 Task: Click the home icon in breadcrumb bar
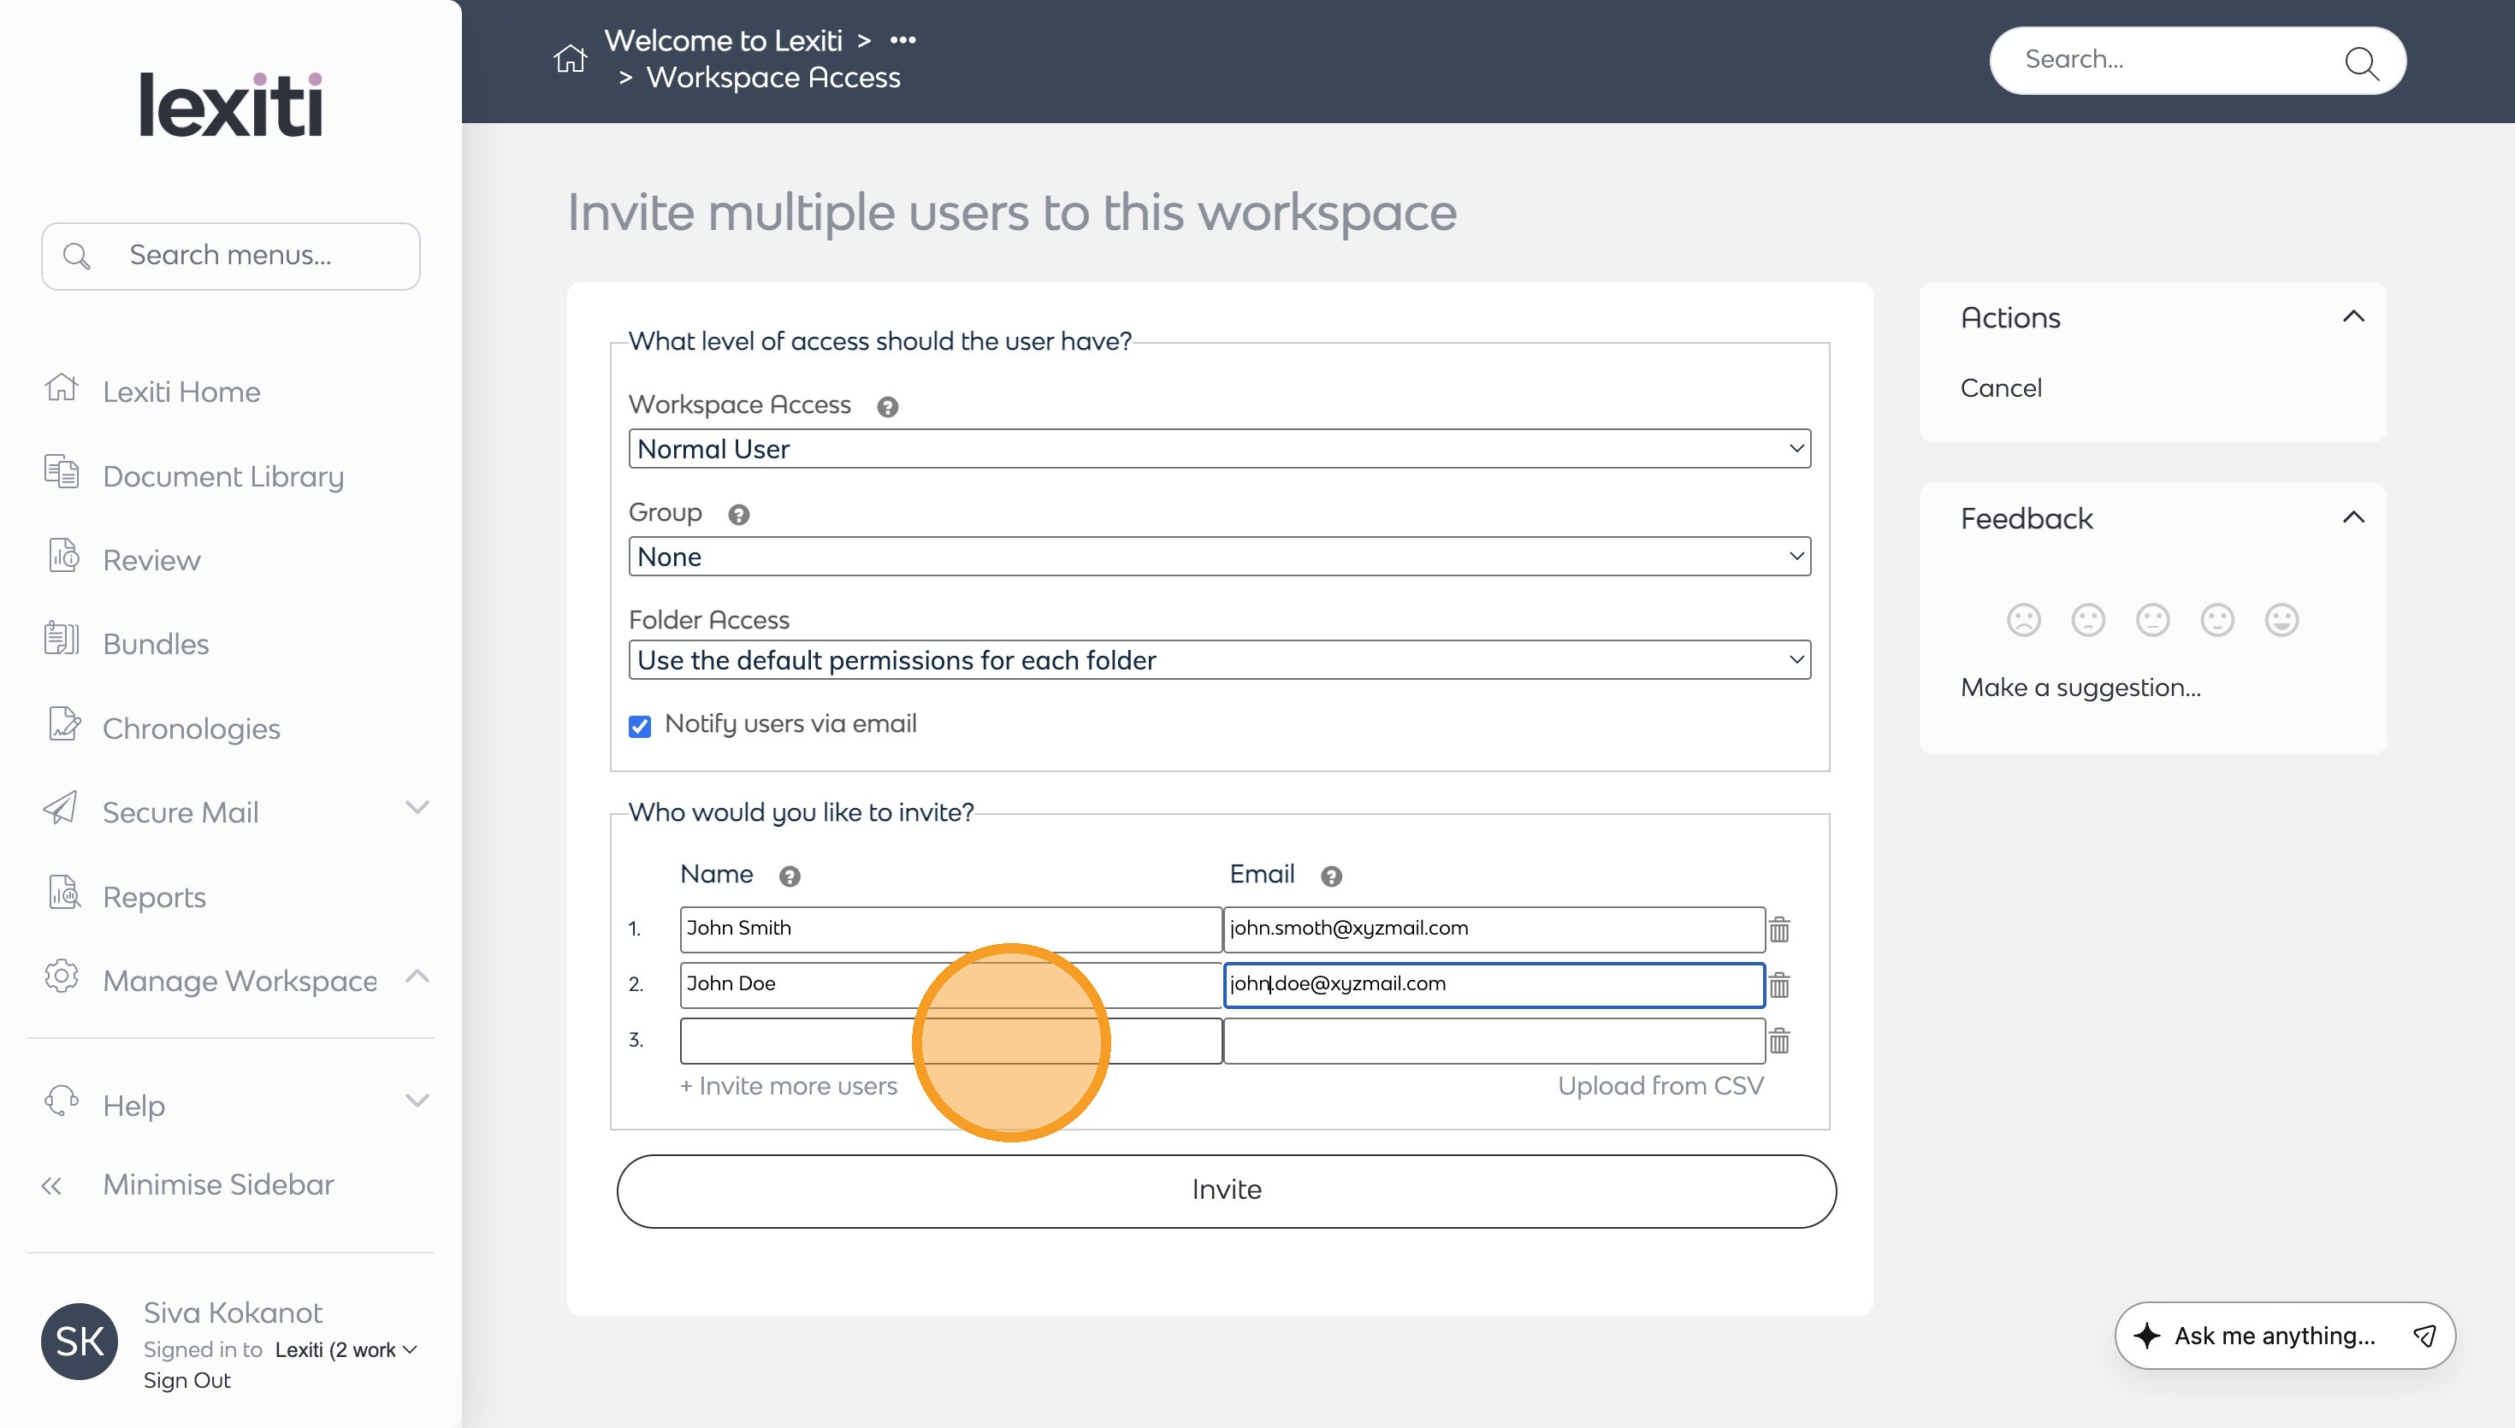[569, 59]
